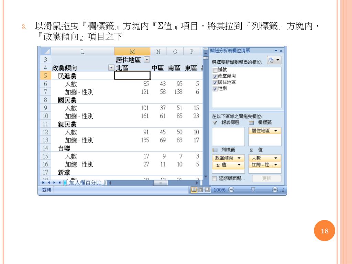352x264 pixels.
Task: Click the field list layout options icon
Action: pos(274,60)
